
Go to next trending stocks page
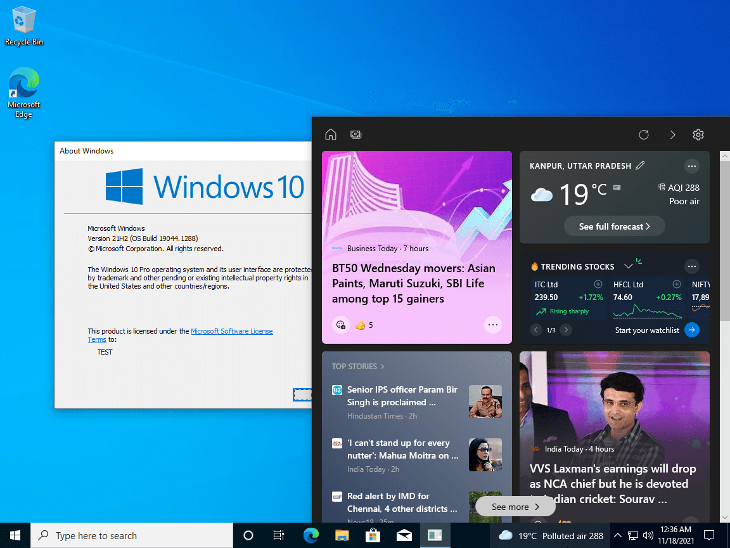[x=566, y=330]
